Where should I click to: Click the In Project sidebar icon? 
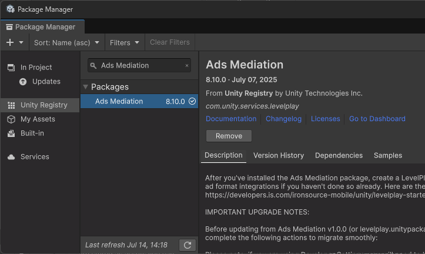11,68
